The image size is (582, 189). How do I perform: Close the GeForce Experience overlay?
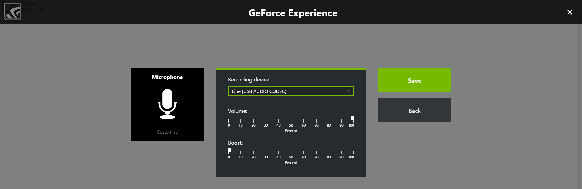point(570,12)
